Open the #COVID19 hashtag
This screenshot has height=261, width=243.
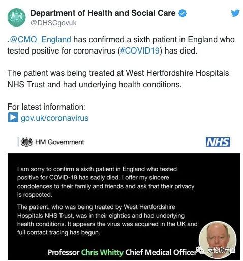click(x=140, y=50)
